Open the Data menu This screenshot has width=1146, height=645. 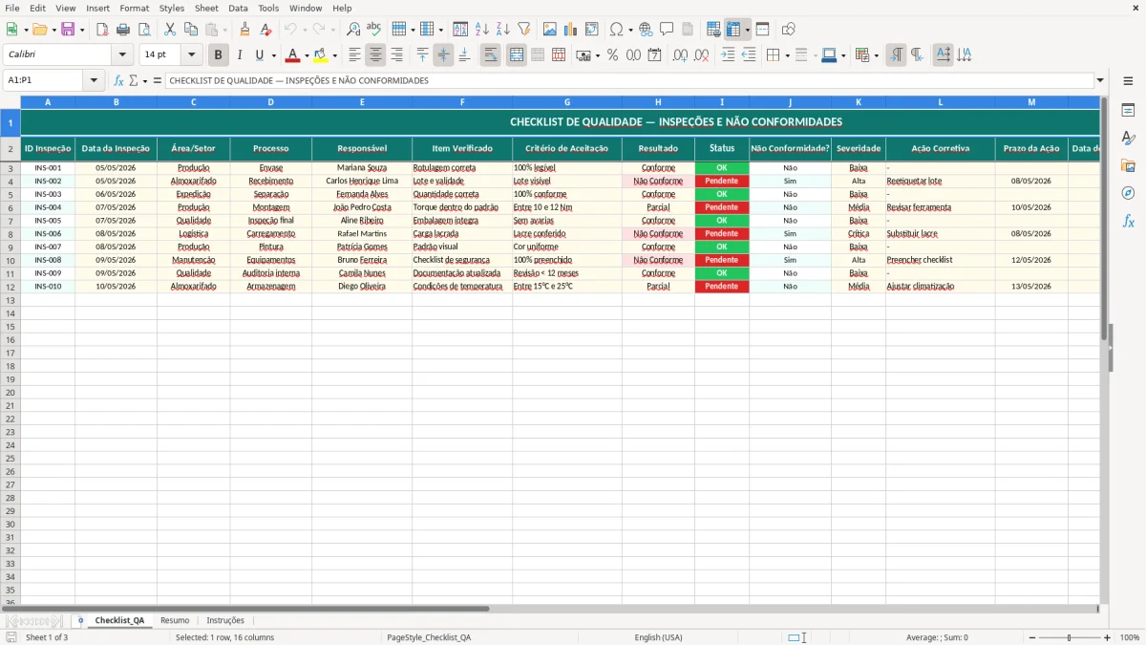coord(238,8)
